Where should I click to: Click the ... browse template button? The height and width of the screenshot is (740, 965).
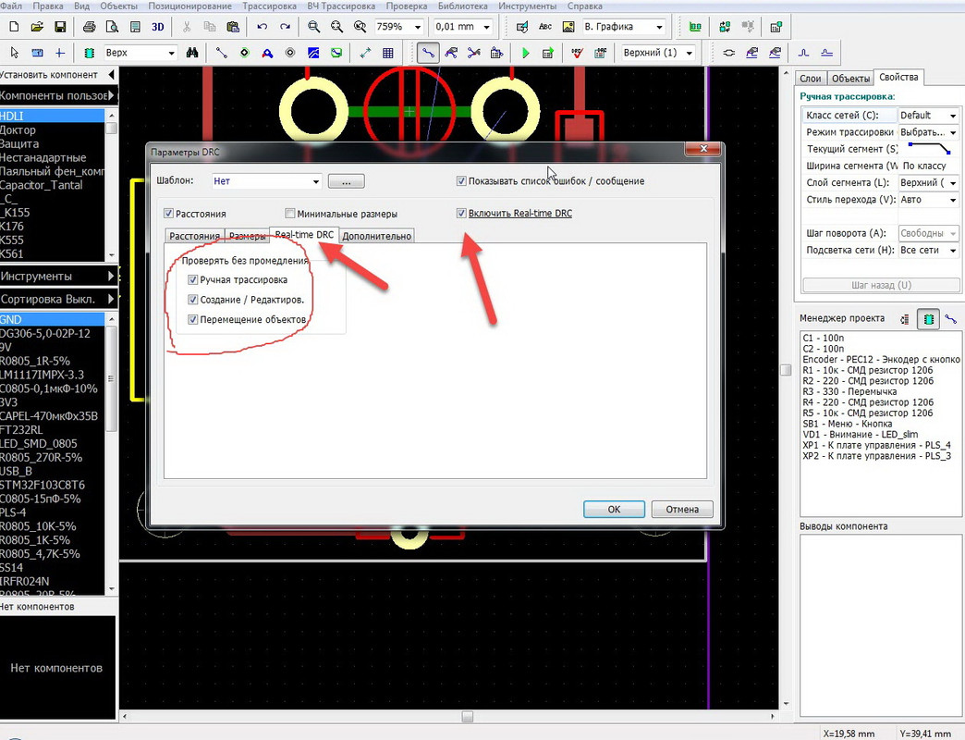[347, 181]
